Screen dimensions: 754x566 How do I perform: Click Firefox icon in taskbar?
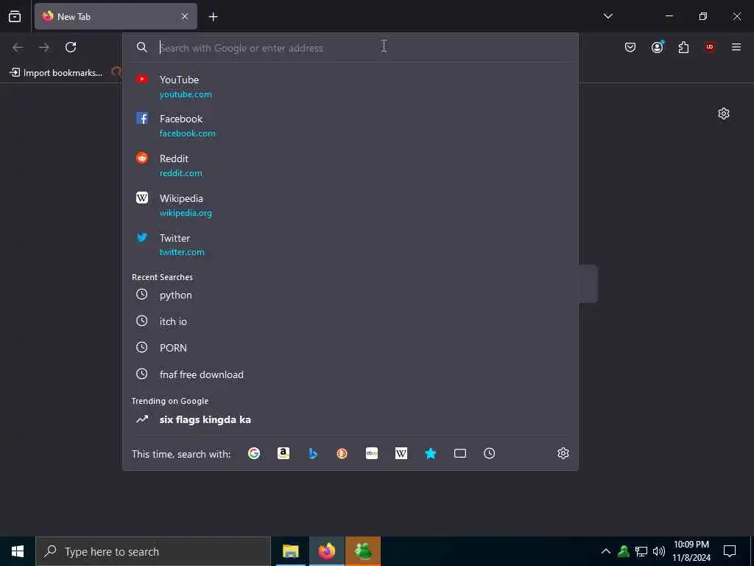tap(327, 551)
